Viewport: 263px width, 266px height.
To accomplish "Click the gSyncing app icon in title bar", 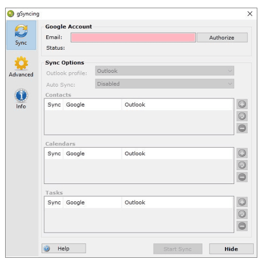I will pos(11,14).
